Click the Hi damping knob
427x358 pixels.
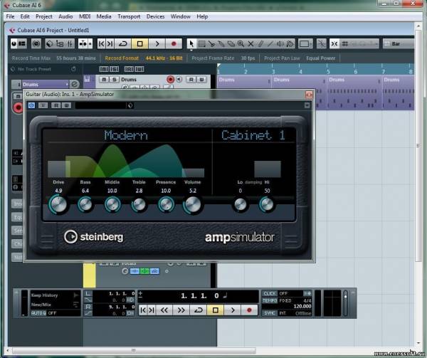pyautogui.click(x=267, y=204)
